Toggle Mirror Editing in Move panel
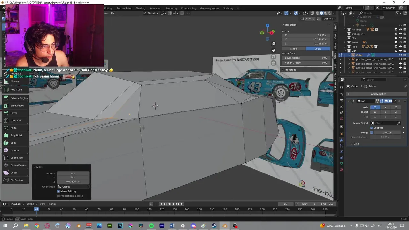The width and height of the screenshot is (409, 230). [x=58, y=191]
